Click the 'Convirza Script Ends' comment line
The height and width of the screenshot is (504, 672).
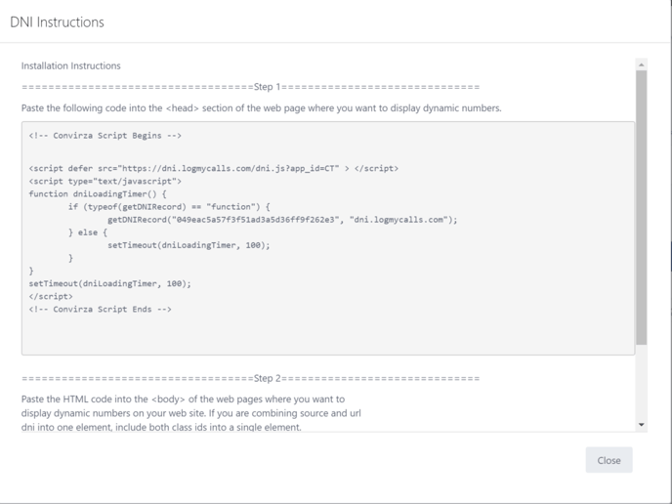100,310
